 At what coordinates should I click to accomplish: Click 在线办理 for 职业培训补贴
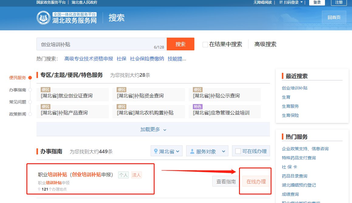tap(256, 182)
